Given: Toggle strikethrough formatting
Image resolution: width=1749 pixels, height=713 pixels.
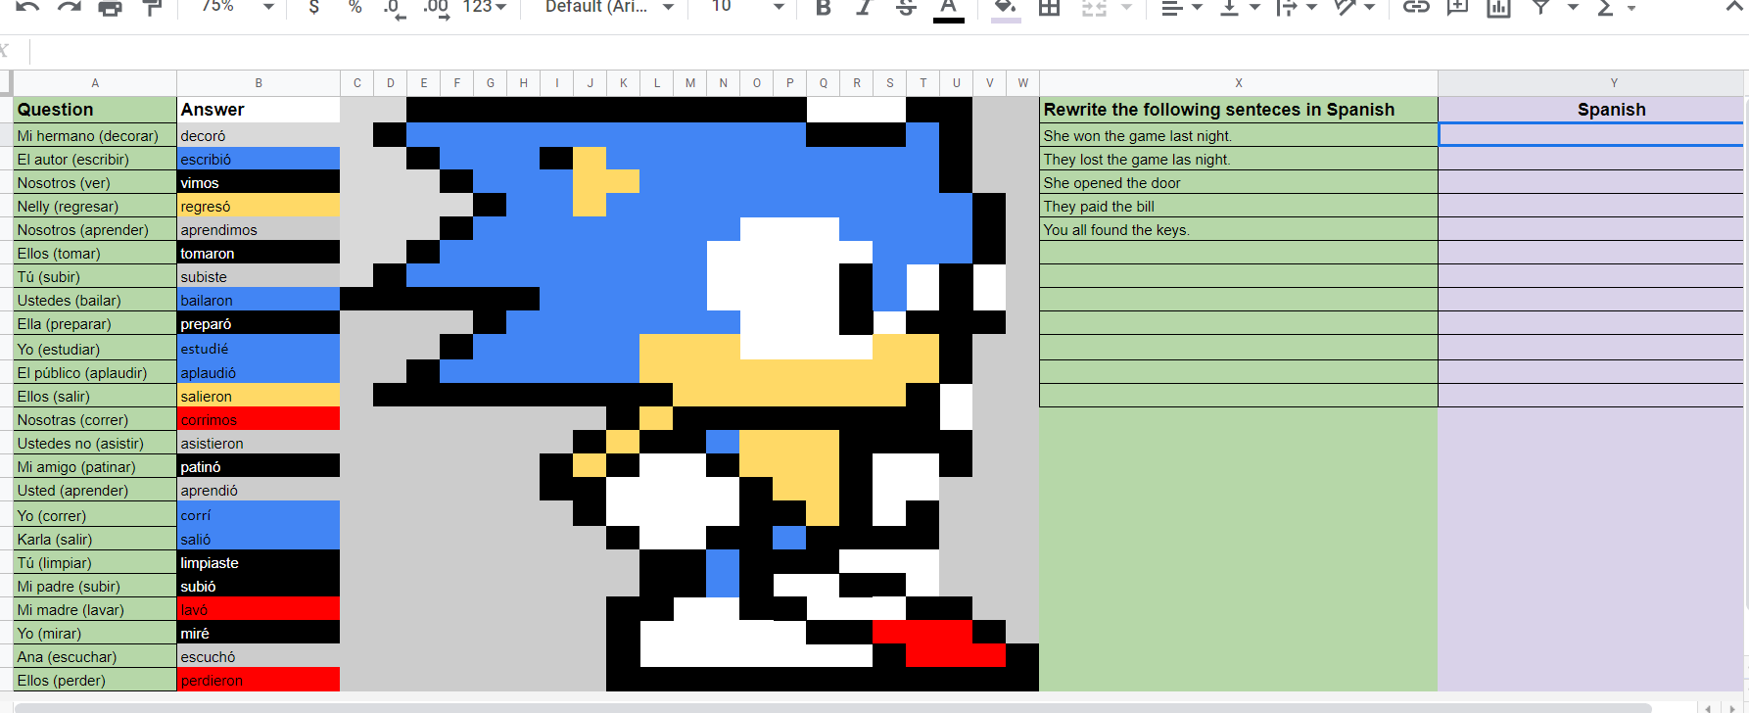Looking at the screenshot, I should click(906, 7).
